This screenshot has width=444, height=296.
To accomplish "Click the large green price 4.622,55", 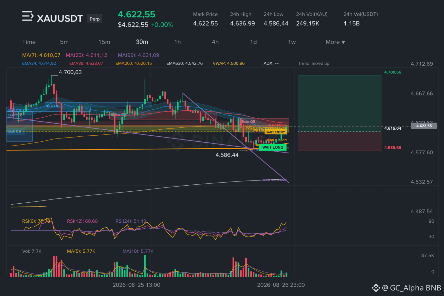I will click(x=137, y=15).
